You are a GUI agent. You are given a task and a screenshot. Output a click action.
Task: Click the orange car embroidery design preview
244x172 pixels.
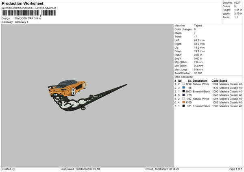click(87, 95)
